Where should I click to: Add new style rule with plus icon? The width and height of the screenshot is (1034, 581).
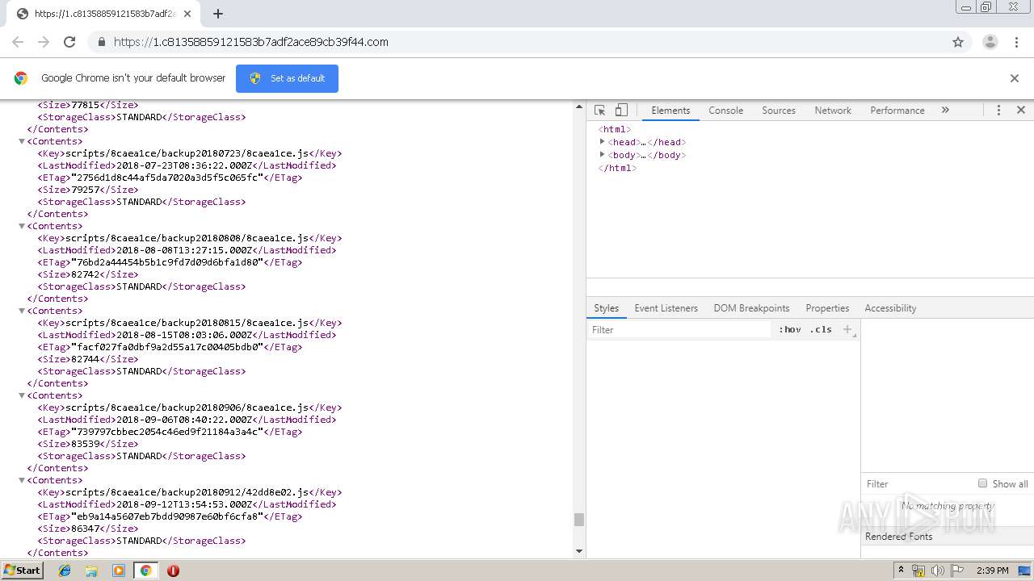click(847, 329)
